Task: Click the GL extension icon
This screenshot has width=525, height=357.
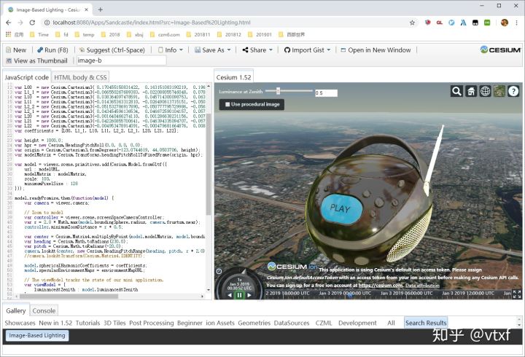Action: click(440, 23)
